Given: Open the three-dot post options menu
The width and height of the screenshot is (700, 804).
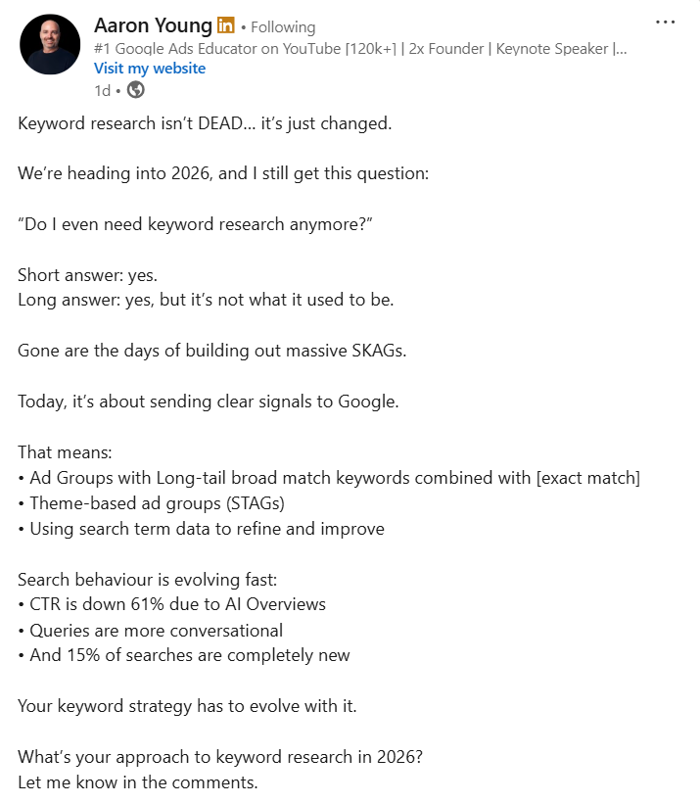Looking at the screenshot, I should click(665, 23).
